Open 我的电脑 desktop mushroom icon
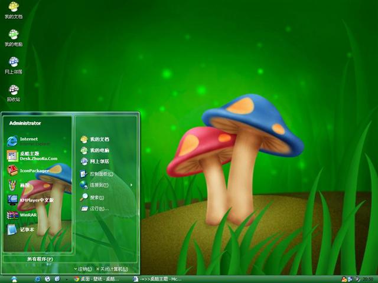Viewport: 378px width, 283px height. coord(14,38)
